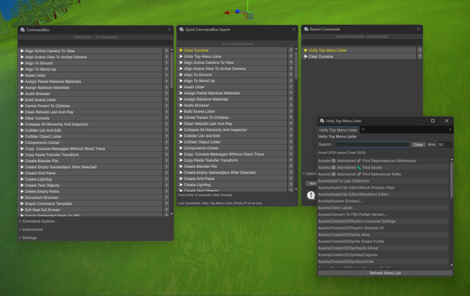The width and height of the screenshot is (470, 296).
Task: Add a new tab with the plus icon
Action: [x=363, y=129]
